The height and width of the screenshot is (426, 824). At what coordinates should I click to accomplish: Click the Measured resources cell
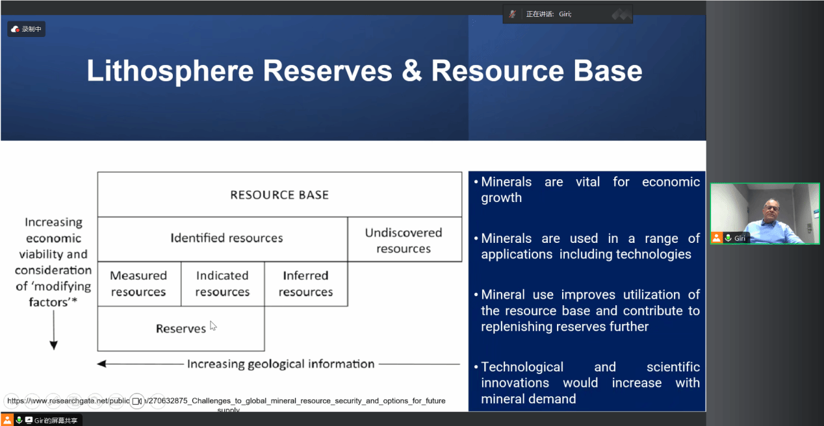point(138,284)
